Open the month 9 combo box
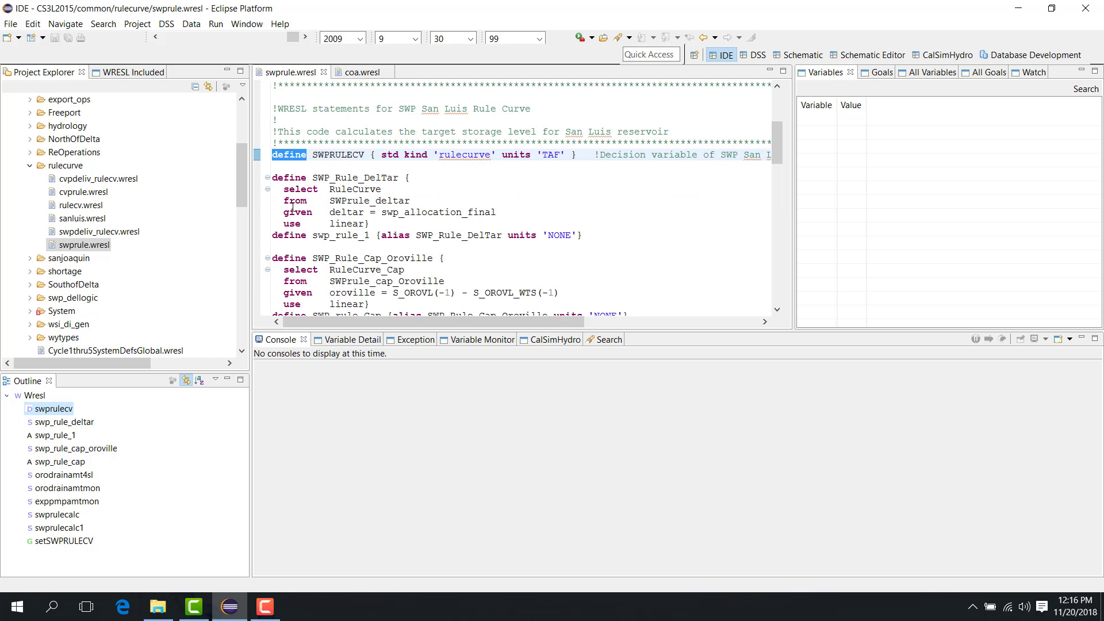Viewport: 1104px width, 621px height. pyautogui.click(x=398, y=39)
